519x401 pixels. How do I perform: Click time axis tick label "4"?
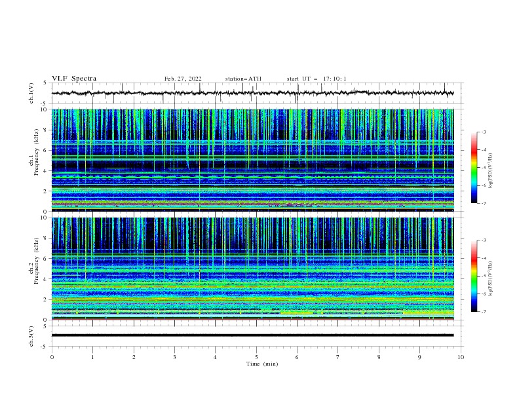pyautogui.click(x=215, y=357)
